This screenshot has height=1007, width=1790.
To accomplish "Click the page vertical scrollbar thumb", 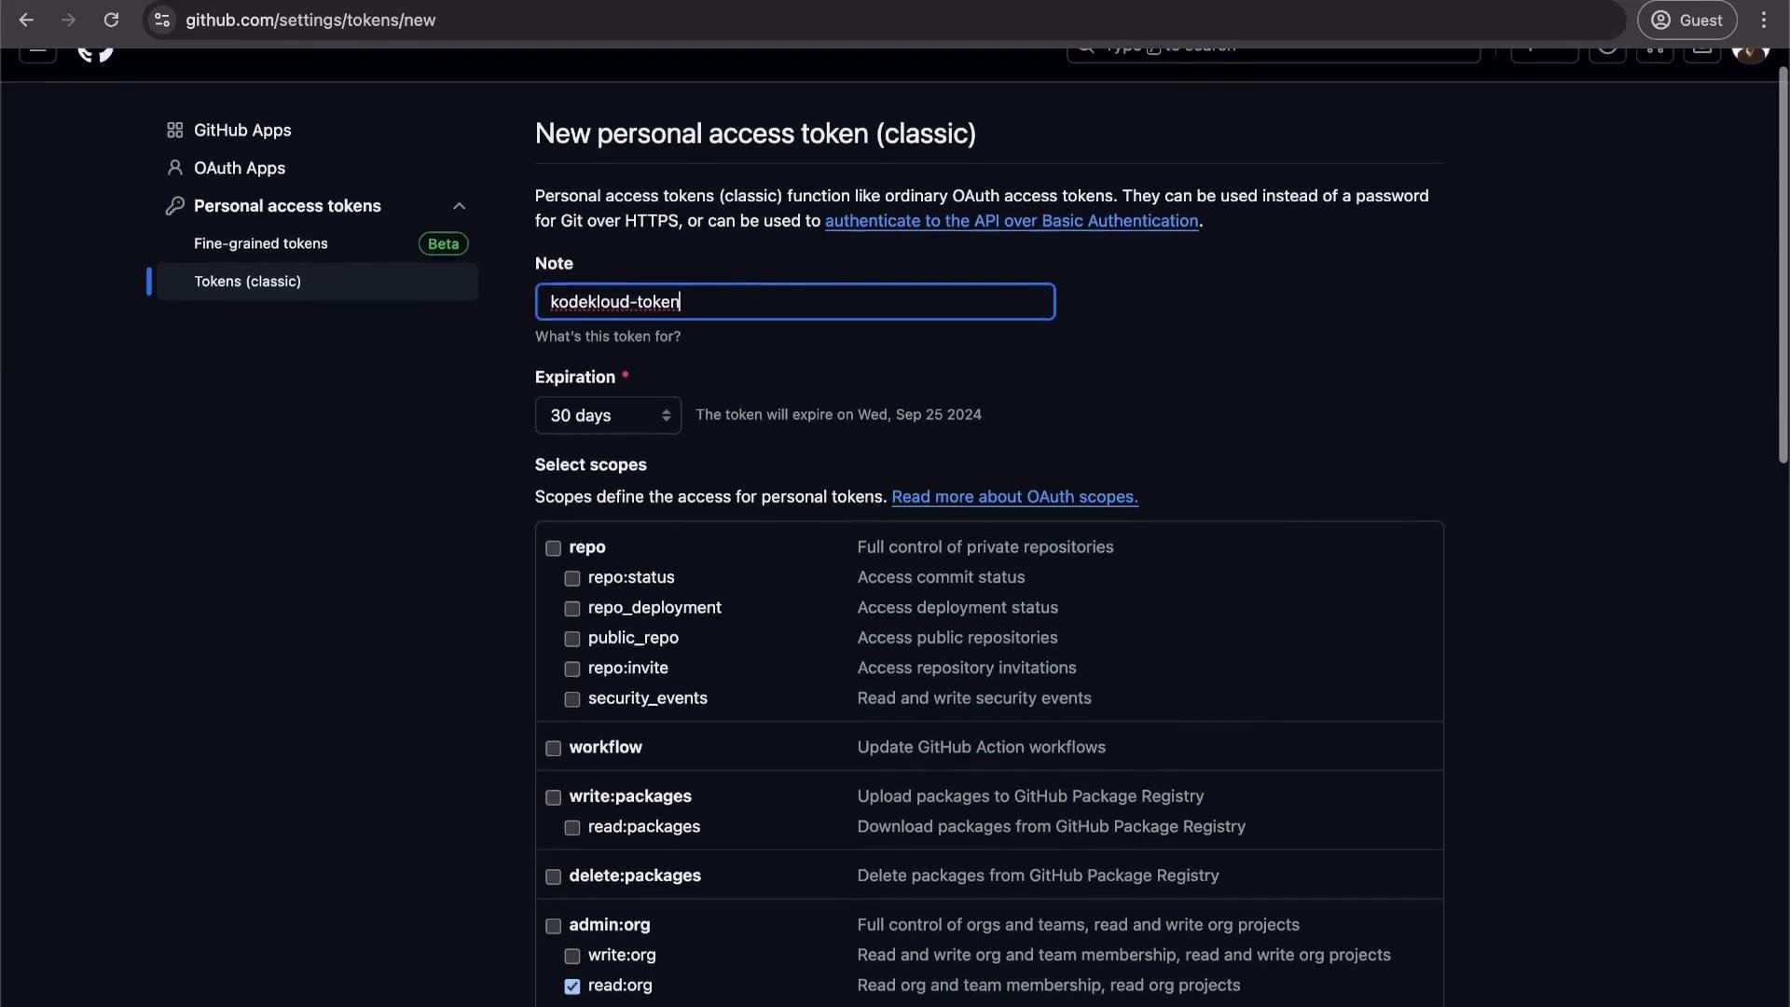I will click(x=1783, y=266).
